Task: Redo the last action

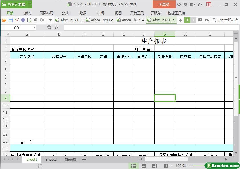Action: (x=42, y=20)
